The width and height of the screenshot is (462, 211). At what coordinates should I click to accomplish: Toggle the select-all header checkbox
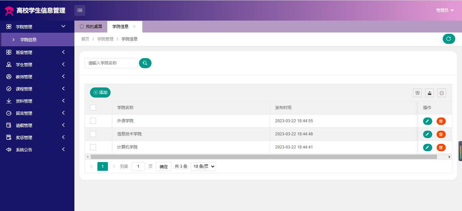point(93,108)
